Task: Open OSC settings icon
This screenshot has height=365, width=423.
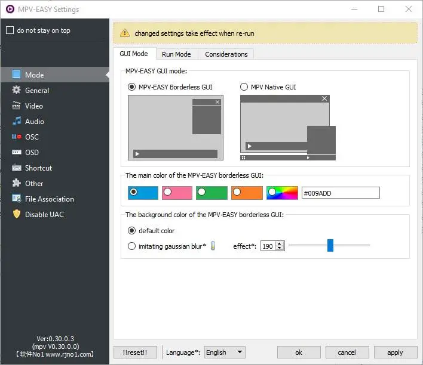Action: point(17,137)
